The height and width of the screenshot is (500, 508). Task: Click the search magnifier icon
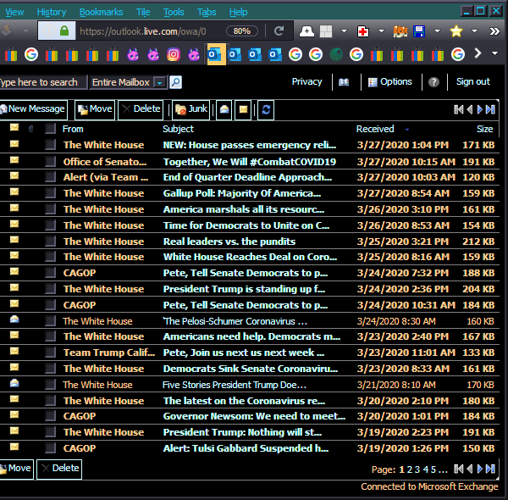click(175, 82)
